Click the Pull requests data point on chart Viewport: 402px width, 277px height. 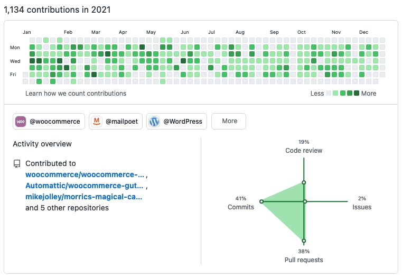point(304,240)
